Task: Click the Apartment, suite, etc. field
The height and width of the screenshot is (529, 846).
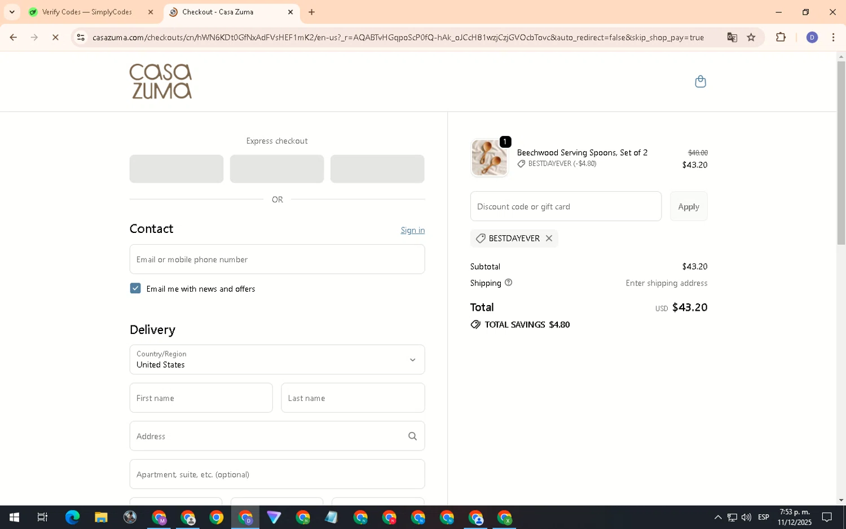Action: [x=277, y=474]
